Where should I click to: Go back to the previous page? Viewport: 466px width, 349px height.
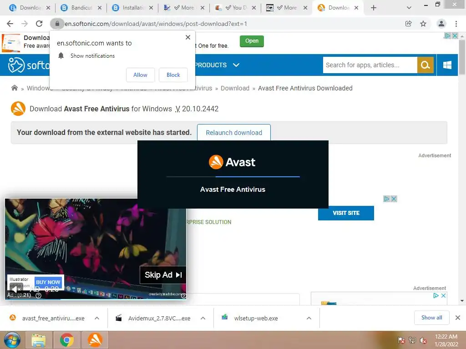point(10,24)
